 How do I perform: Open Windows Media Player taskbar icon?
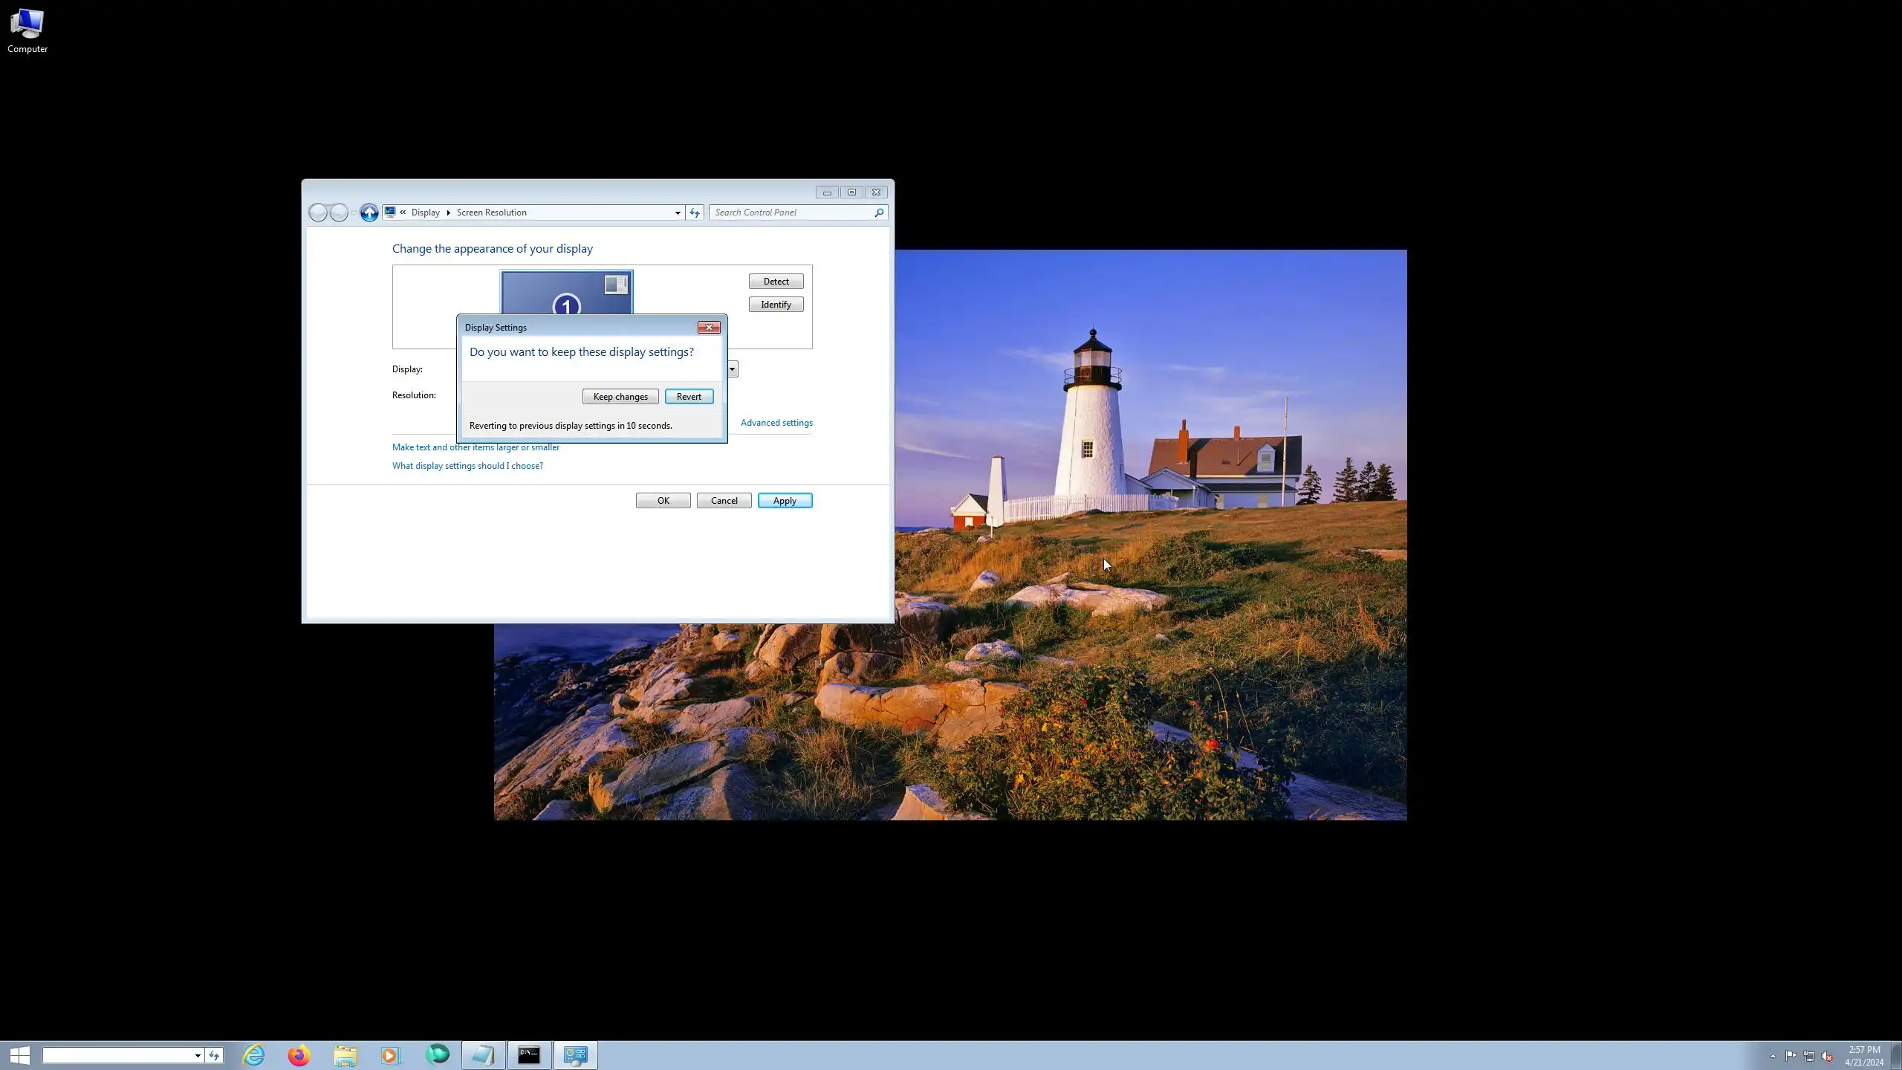[x=391, y=1055]
